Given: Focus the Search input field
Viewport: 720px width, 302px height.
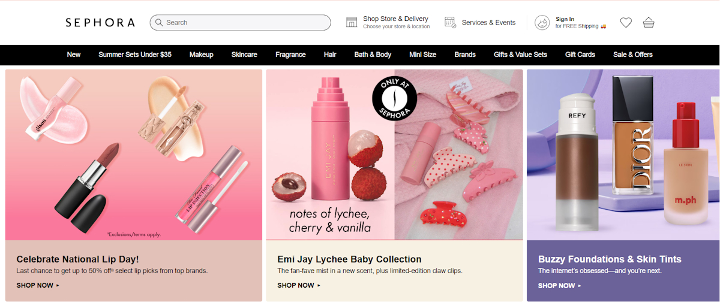Looking at the screenshot, I should click(240, 23).
